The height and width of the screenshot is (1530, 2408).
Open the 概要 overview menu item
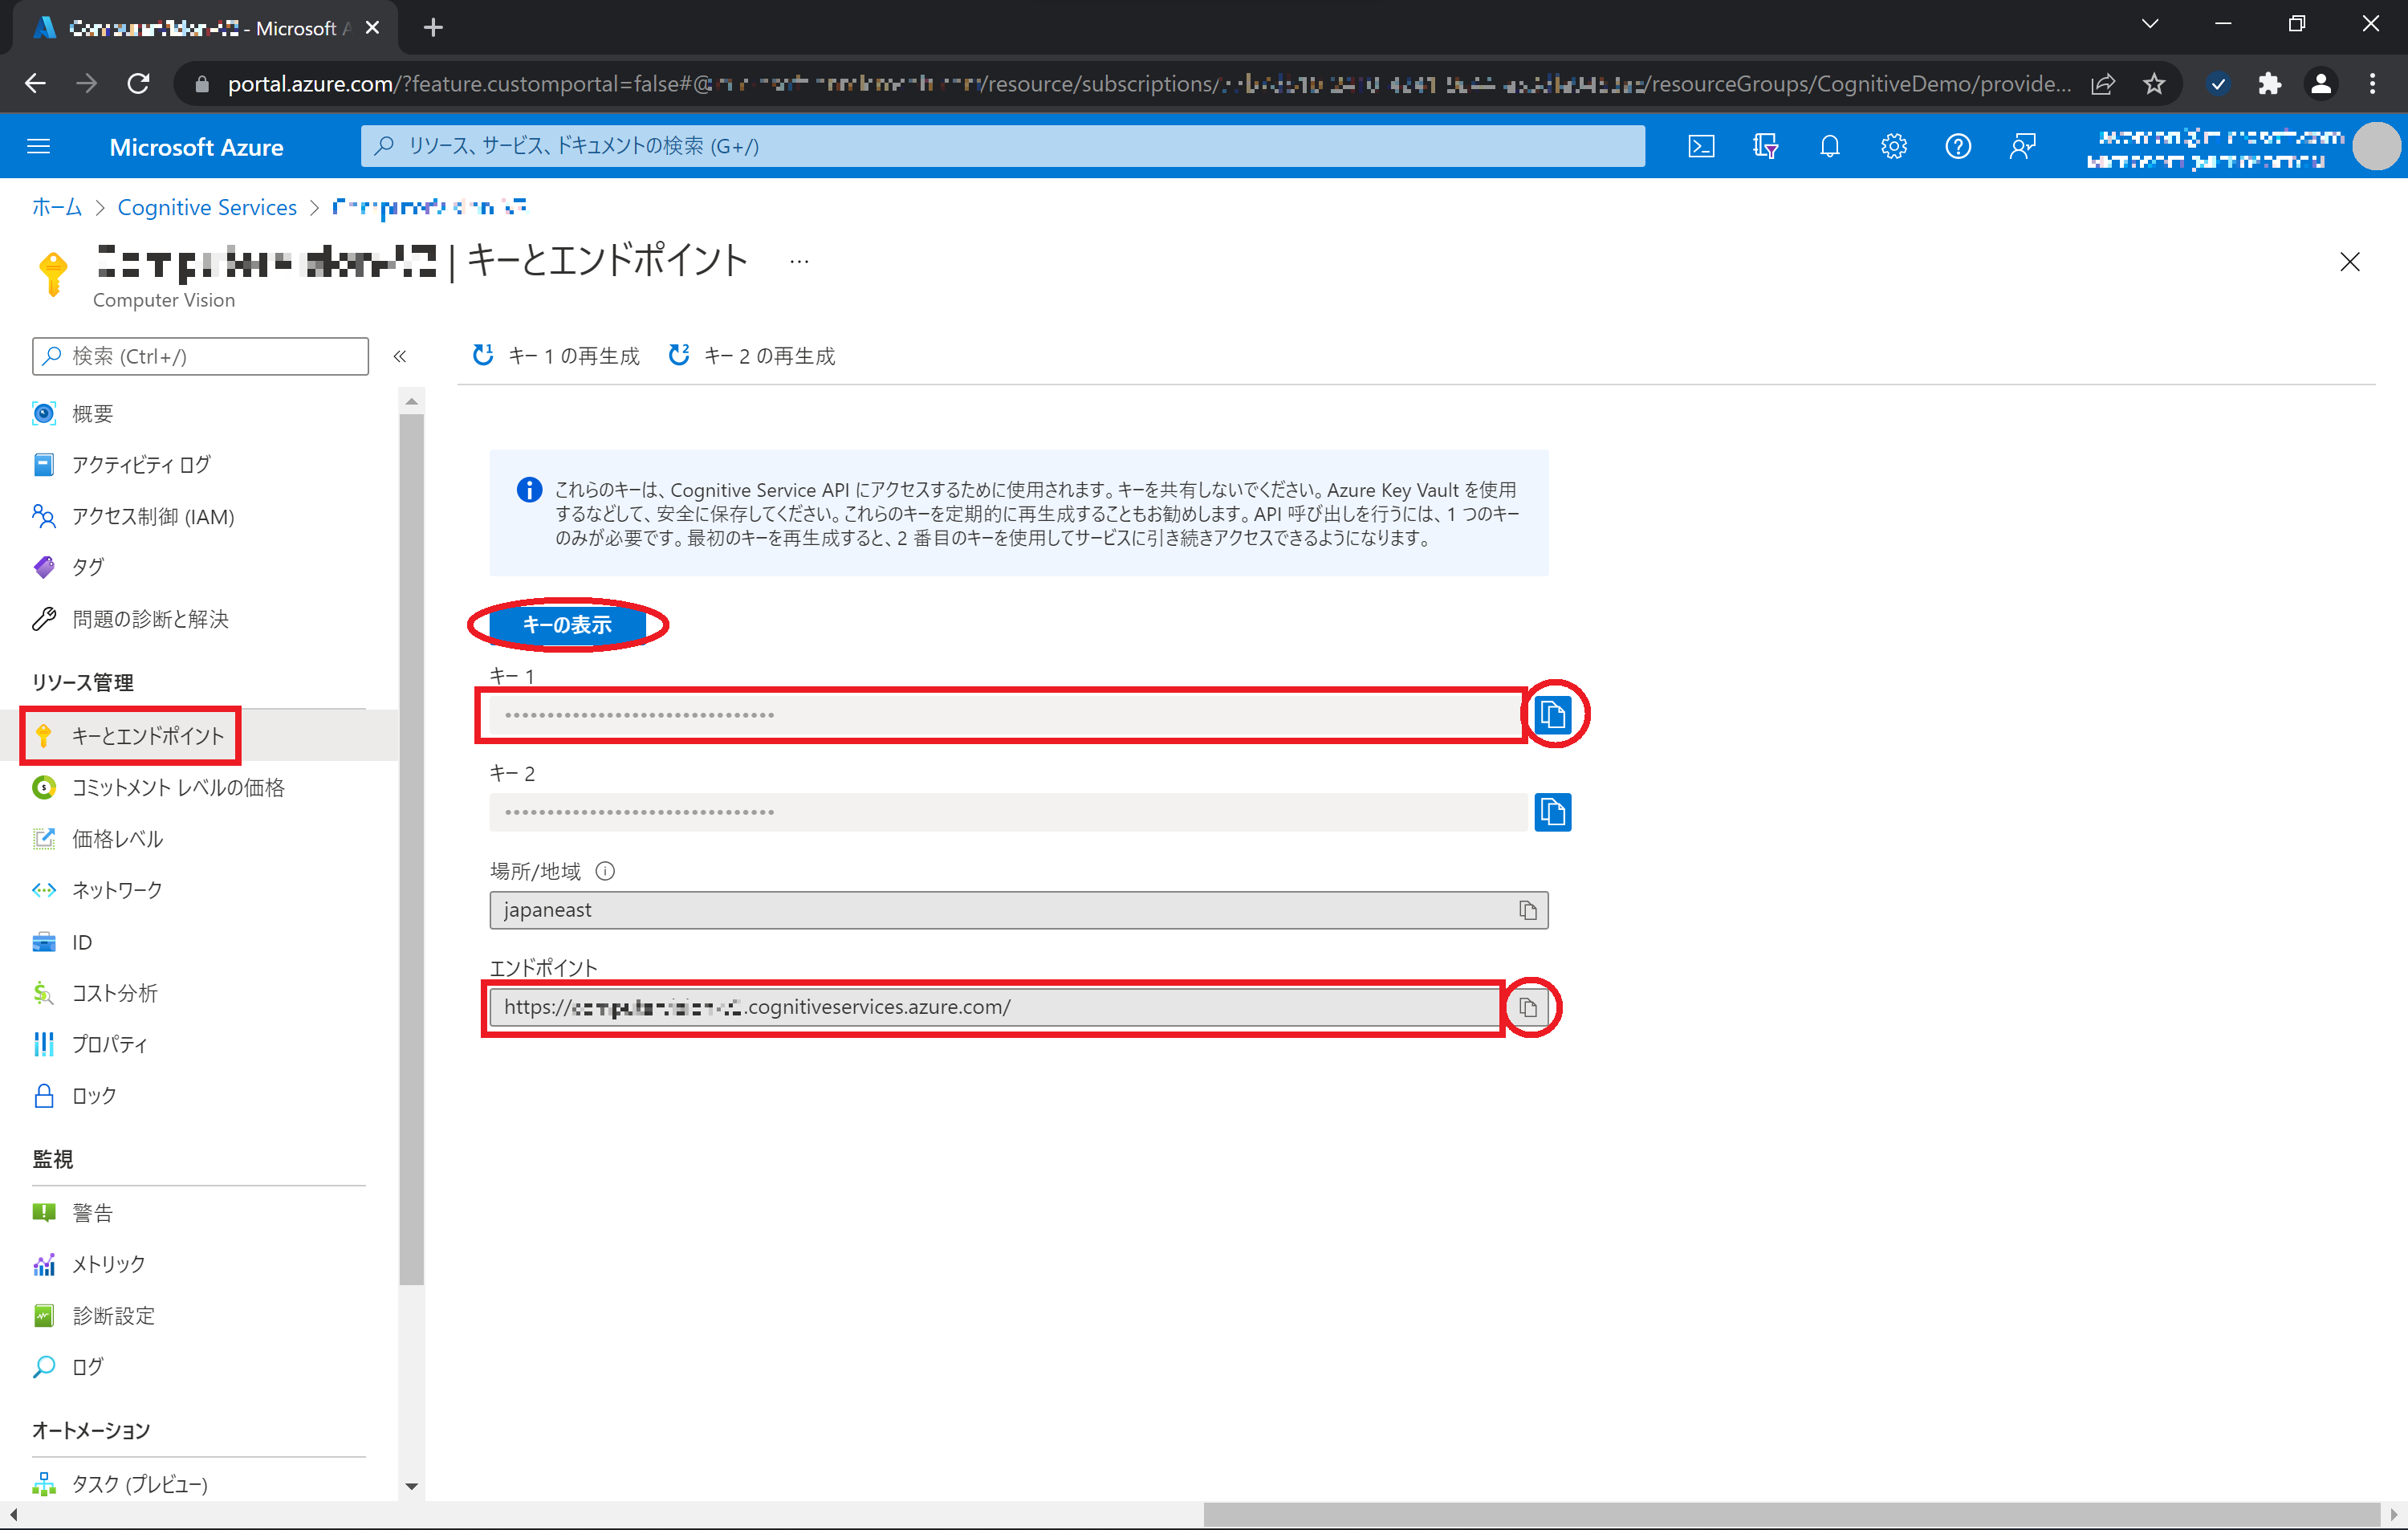coord(92,413)
